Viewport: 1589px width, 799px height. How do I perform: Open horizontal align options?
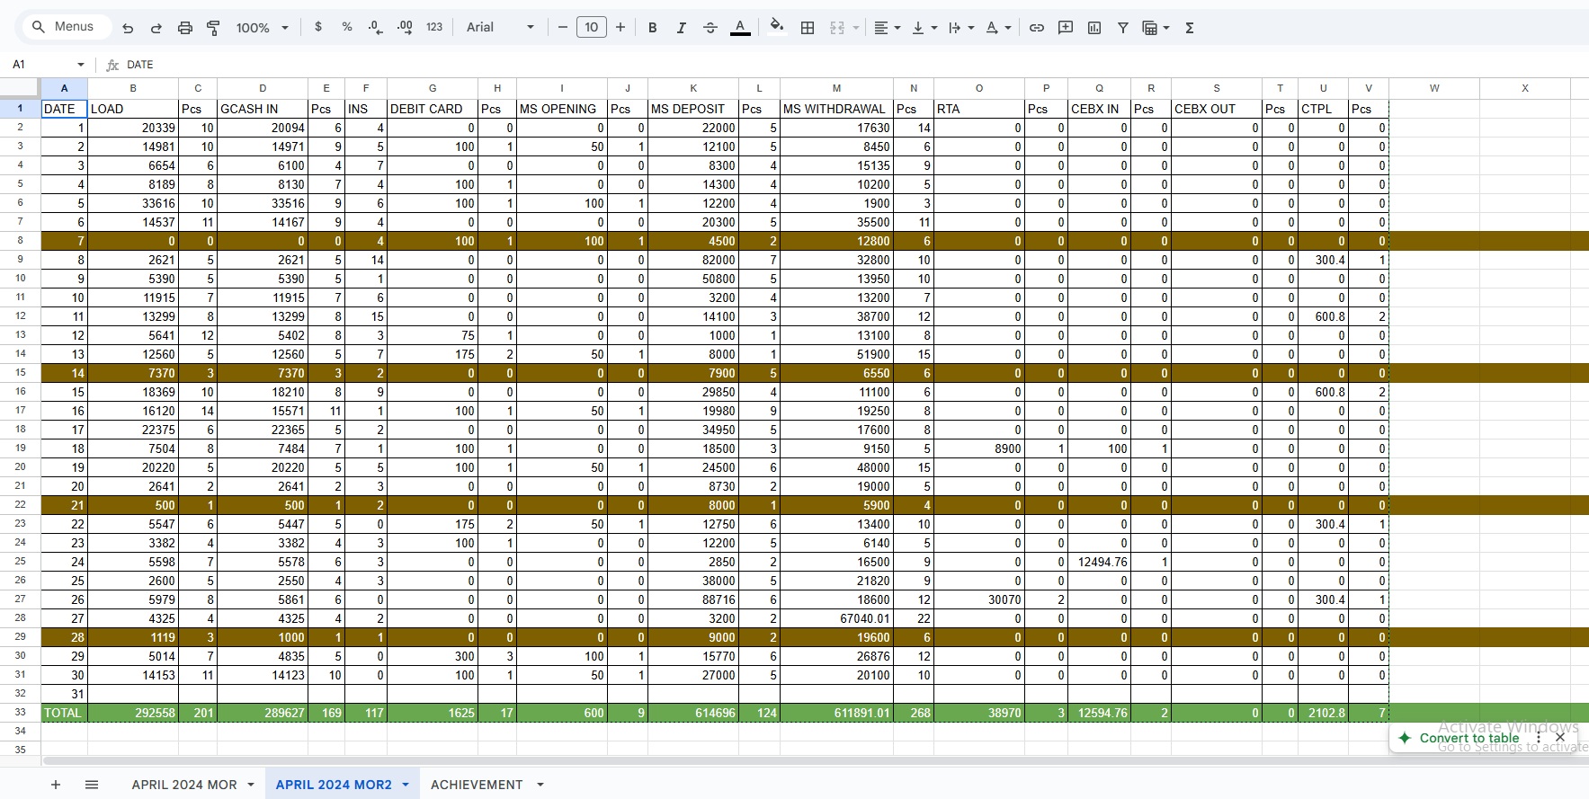click(x=887, y=28)
